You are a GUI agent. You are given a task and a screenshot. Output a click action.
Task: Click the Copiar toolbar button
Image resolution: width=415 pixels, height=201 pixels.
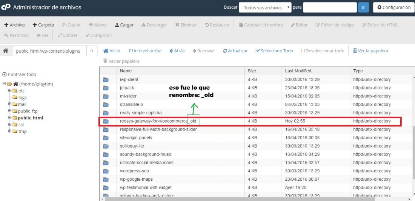71,25
